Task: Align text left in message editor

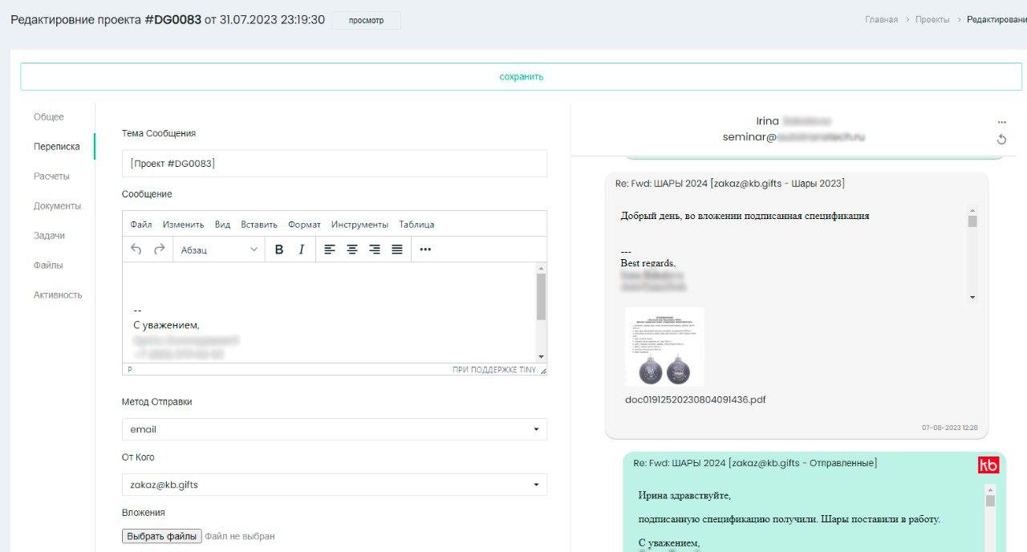Action: (329, 250)
